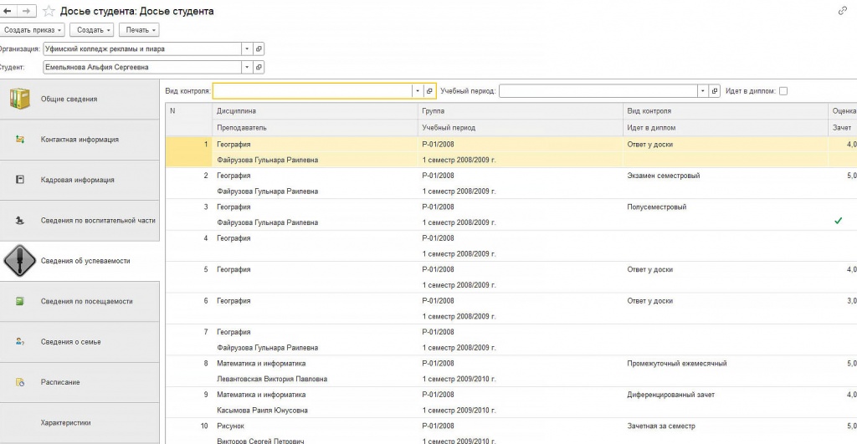This screenshot has height=444, width=857.
Task: Click the Преподаватель column header
Action: (315, 128)
